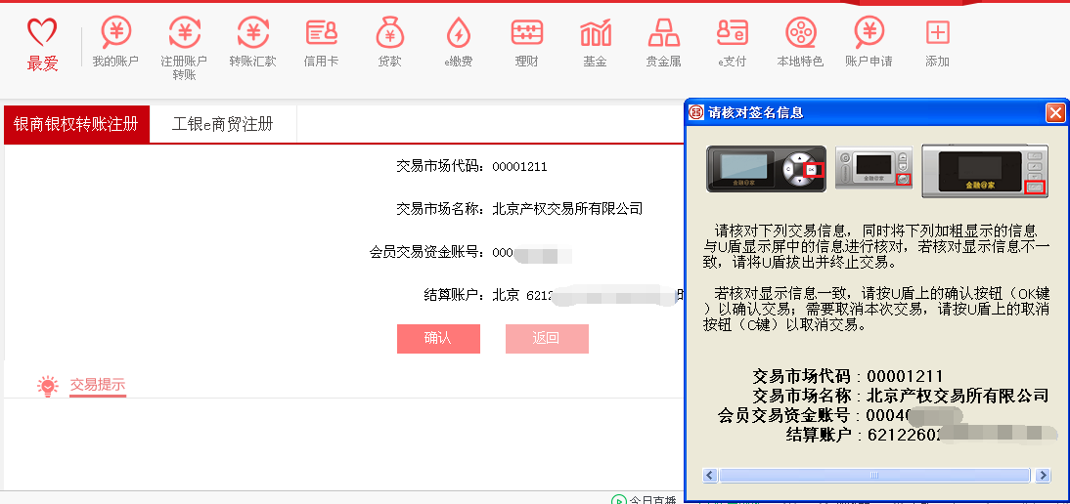Click the 确认 button
The image size is (1070, 504).
coord(438,339)
